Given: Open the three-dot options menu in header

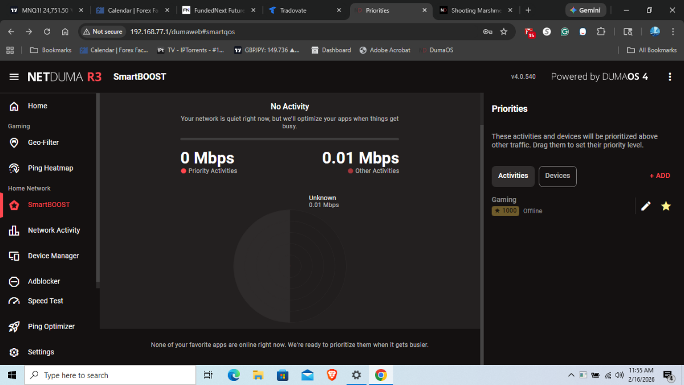Looking at the screenshot, I should [x=670, y=77].
